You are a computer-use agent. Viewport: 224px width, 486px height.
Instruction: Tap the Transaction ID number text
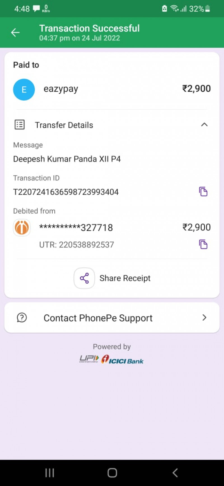[66, 192]
